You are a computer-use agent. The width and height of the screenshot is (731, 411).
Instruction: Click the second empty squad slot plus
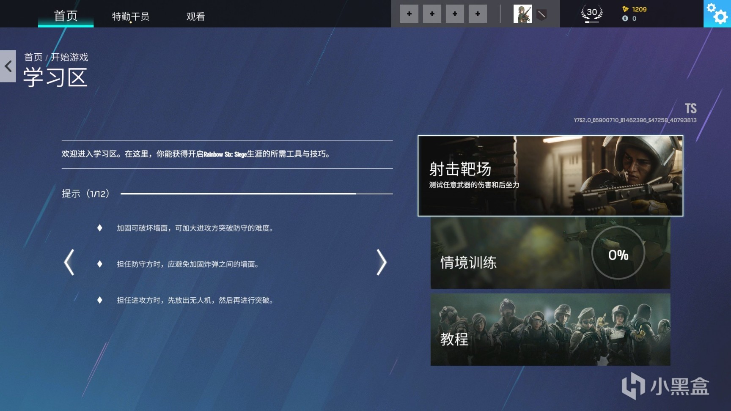pos(432,14)
